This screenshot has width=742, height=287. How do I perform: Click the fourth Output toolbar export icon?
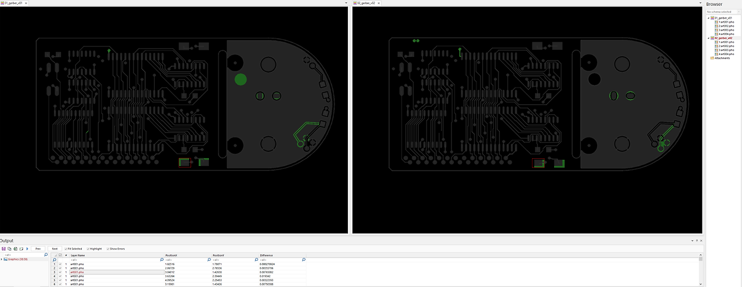21,249
